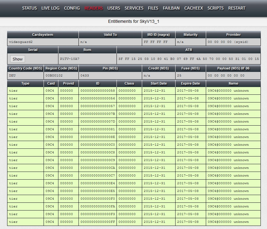Screen dimensions: 267x229
Task: Click the ID column header
Action: point(98,83)
